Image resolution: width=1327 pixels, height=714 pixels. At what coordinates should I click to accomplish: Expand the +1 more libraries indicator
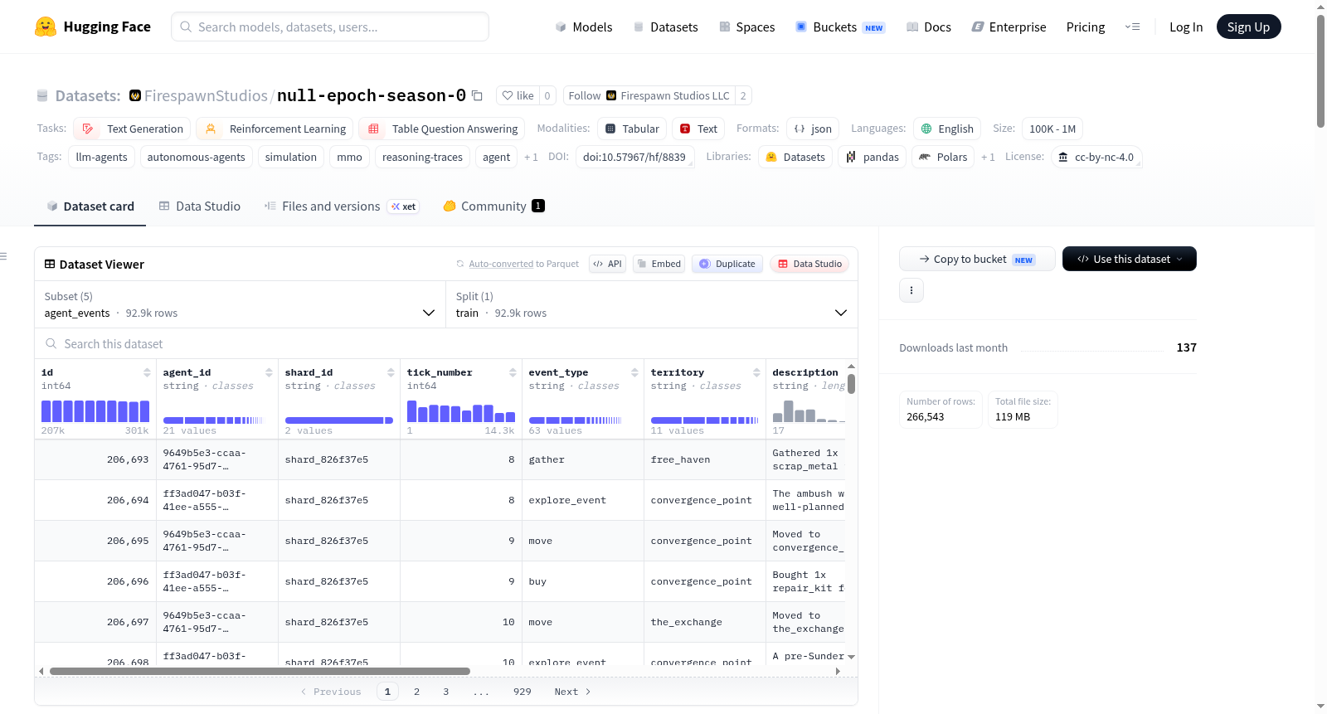point(988,157)
